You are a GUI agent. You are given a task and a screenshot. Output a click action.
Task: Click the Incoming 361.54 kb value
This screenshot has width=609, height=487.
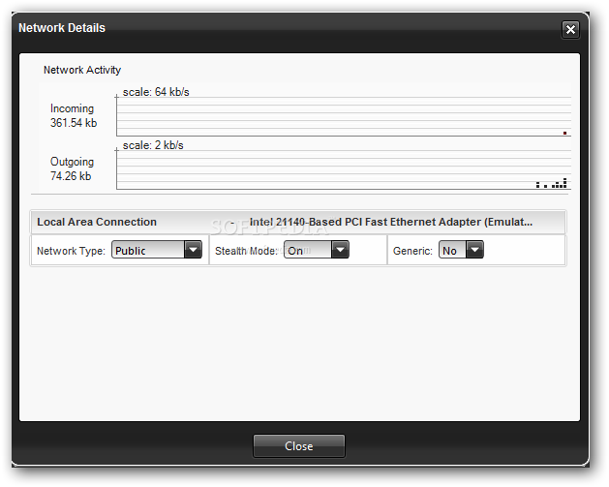(x=74, y=123)
